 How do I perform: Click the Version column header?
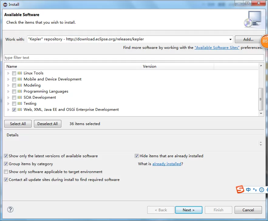[x=178, y=66]
